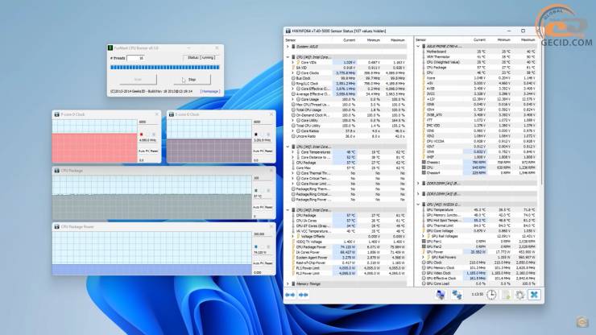Expand the Core Clocks row
Image resolution: width=596 pixels, height=335 pixels.
(292, 73)
